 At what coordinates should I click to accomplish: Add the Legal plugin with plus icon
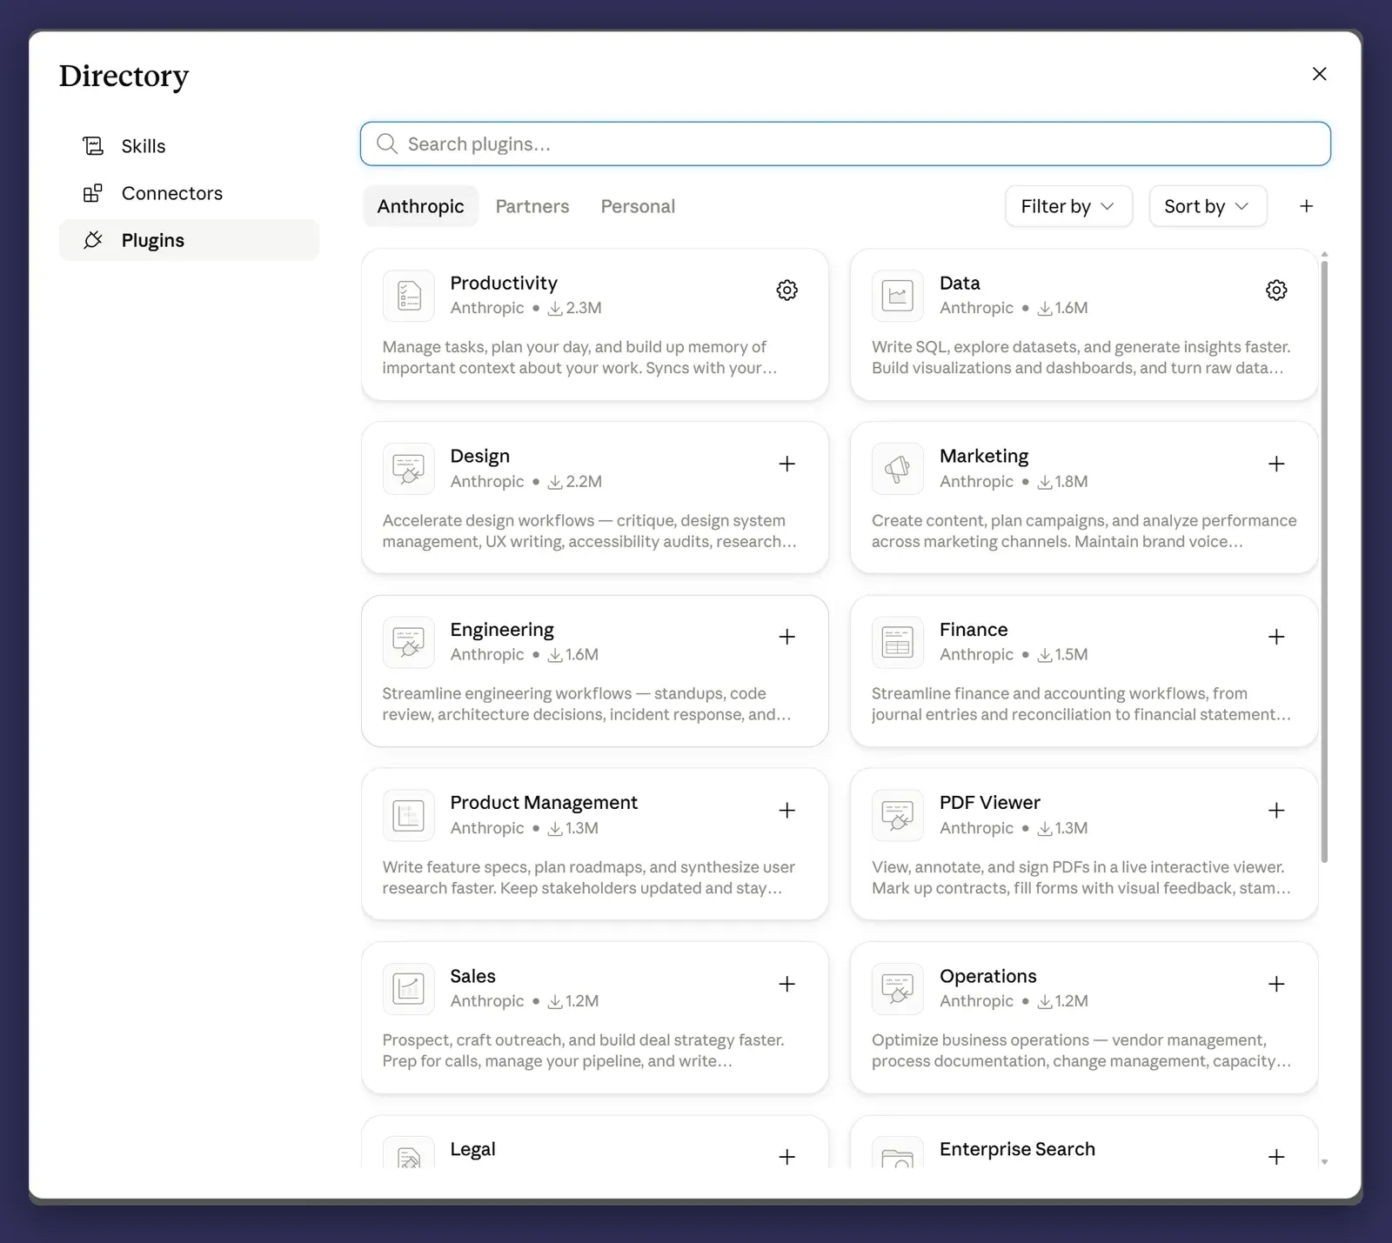point(786,1157)
